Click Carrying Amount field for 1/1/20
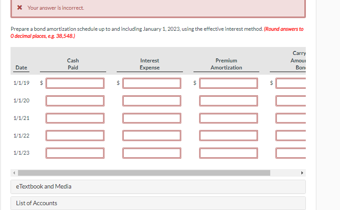This screenshot has width=340, height=210. [291, 101]
